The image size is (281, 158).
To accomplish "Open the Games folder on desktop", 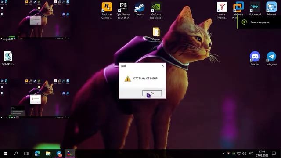I will tap(156, 34).
